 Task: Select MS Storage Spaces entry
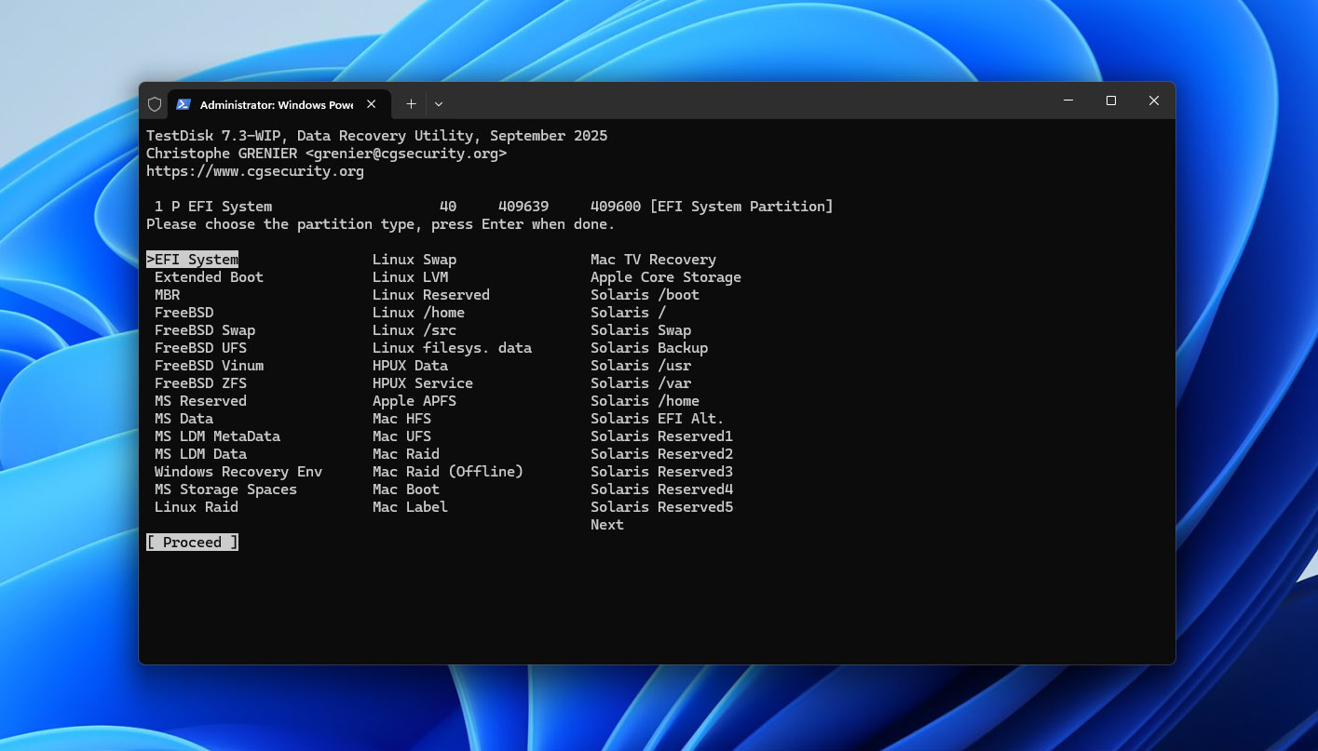225,489
